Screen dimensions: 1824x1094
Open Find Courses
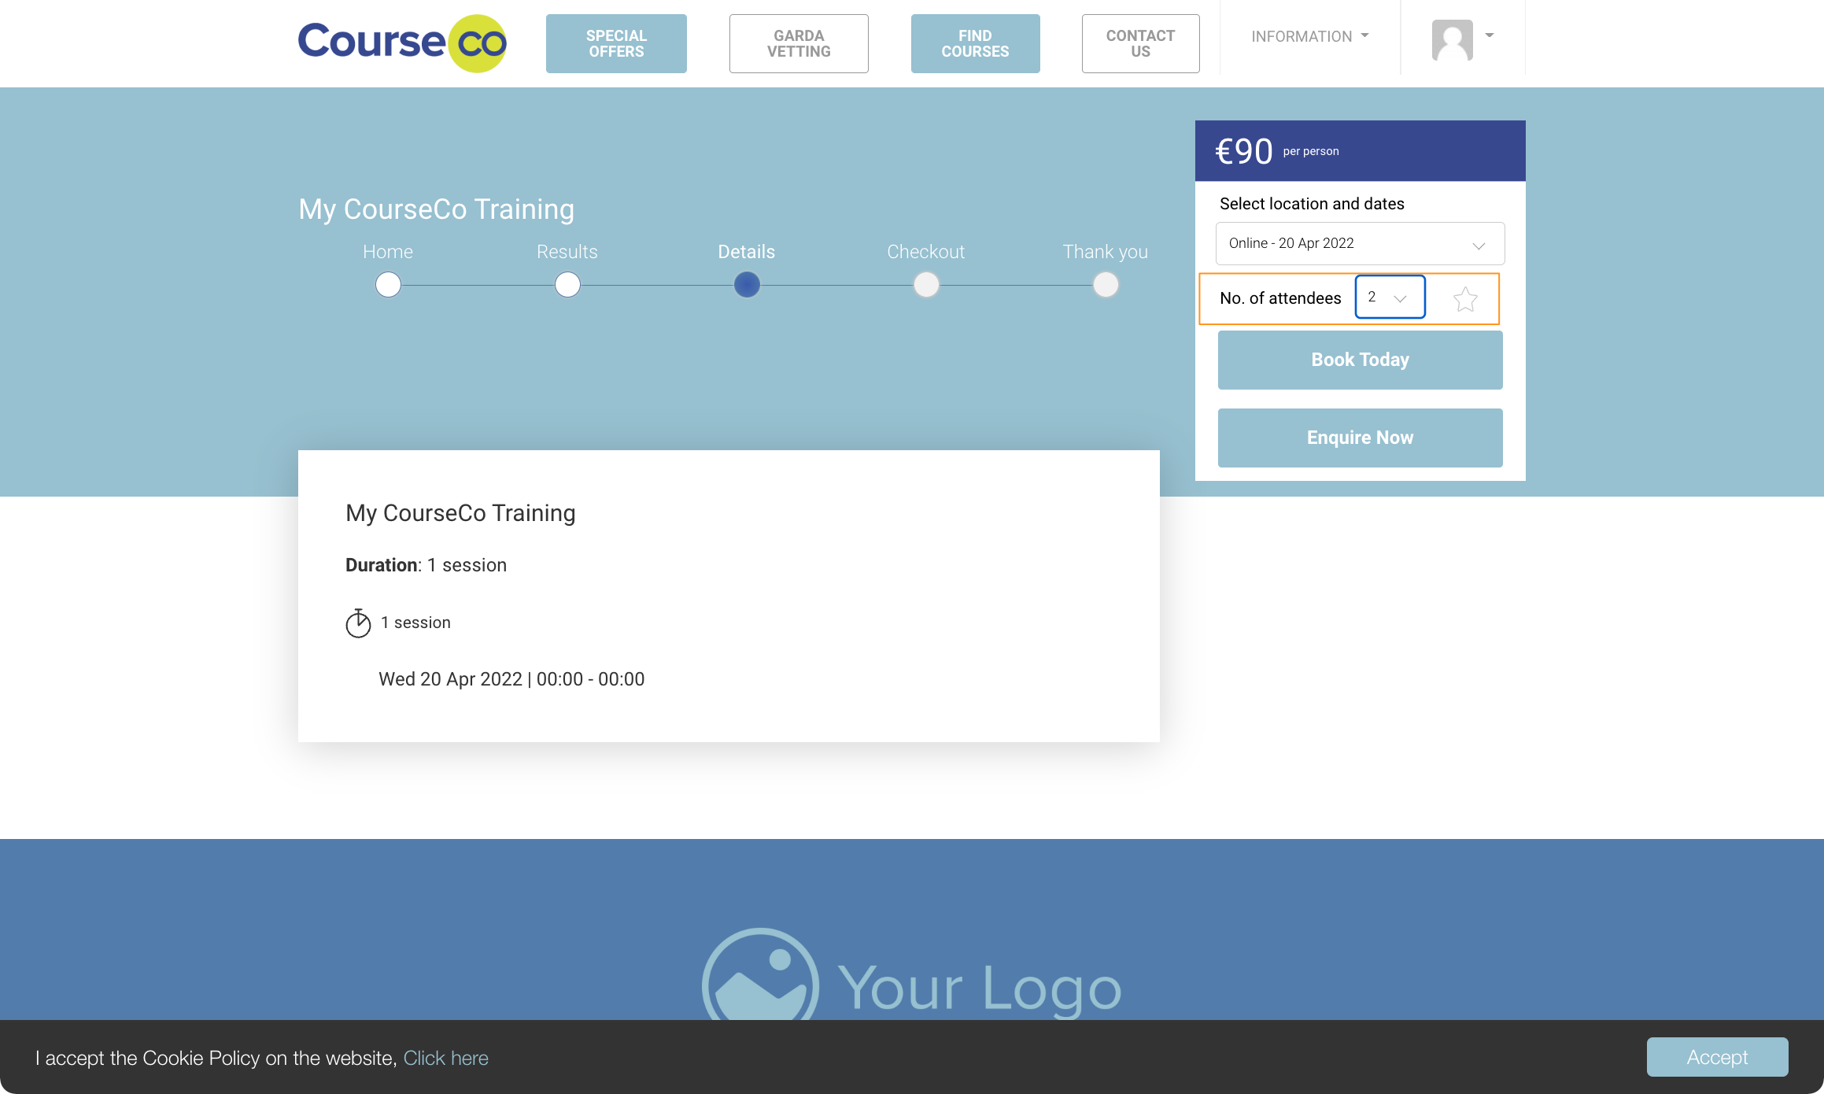(975, 43)
